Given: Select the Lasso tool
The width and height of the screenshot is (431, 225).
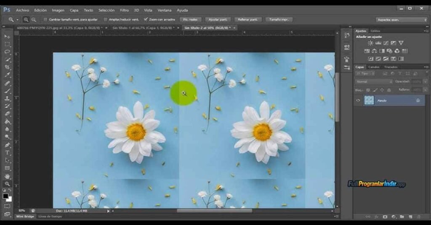Looking at the screenshot, I should click(7, 52).
